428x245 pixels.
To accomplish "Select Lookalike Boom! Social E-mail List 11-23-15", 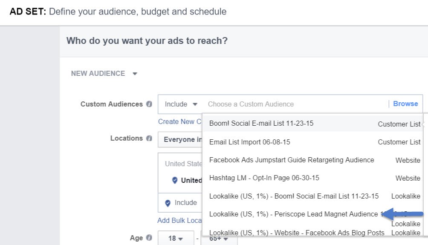I will pyautogui.click(x=313, y=196).
